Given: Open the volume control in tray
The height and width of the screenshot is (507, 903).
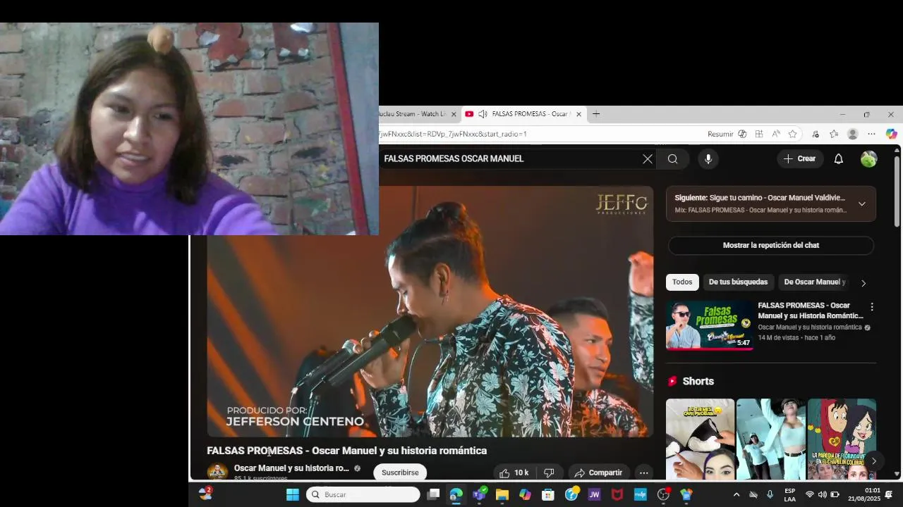Looking at the screenshot, I should 822,494.
